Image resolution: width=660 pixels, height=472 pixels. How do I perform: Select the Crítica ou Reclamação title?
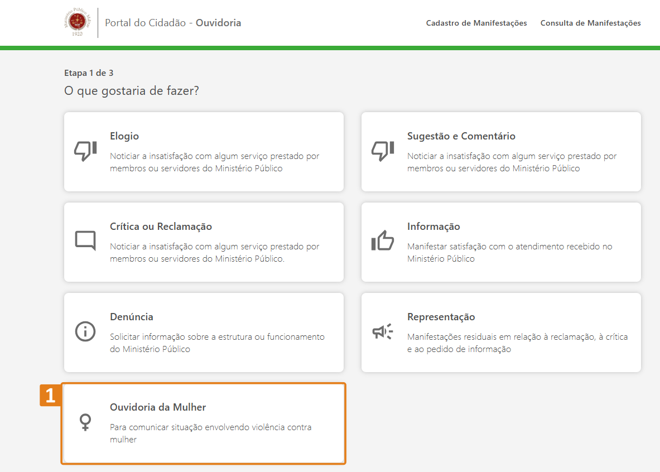pyautogui.click(x=161, y=227)
